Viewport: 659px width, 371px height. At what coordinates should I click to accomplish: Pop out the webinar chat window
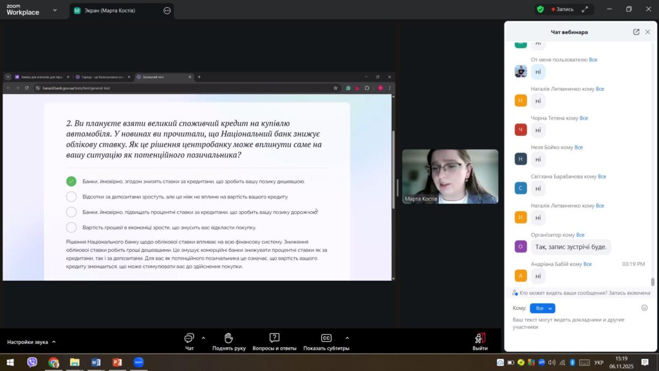pyautogui.click(x=636, y=32)
